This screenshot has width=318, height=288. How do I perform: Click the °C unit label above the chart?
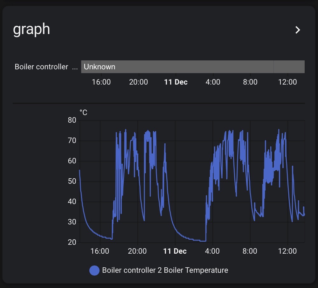click(x=83, y=113)
